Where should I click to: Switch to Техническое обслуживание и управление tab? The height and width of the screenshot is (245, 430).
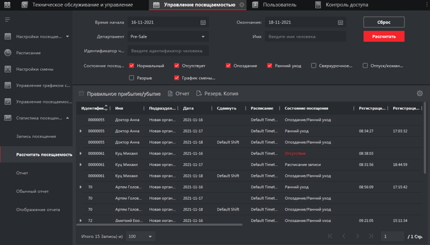[77, 5]
